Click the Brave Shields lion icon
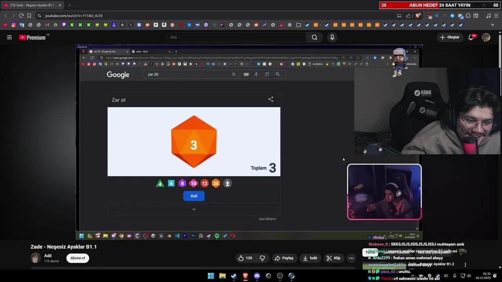The height and width of the screenshot is (282, 502). [x=418, y=16]
